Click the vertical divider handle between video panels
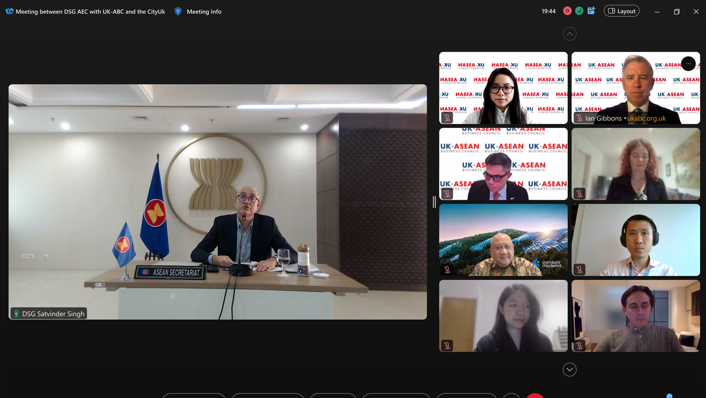 [434, 202]
